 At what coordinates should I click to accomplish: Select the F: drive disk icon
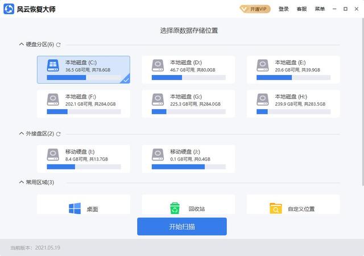click(x=53, y=100)
